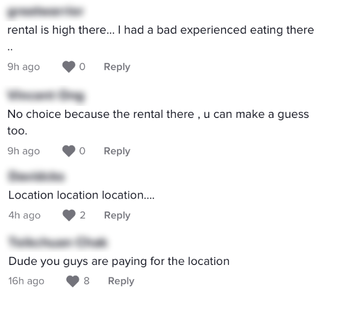
Task: Click the '4h ago' timestamp
Action: click(25, 215)
